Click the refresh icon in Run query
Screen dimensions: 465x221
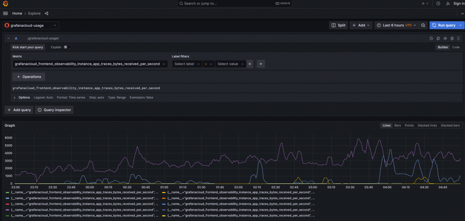(434, 25)
